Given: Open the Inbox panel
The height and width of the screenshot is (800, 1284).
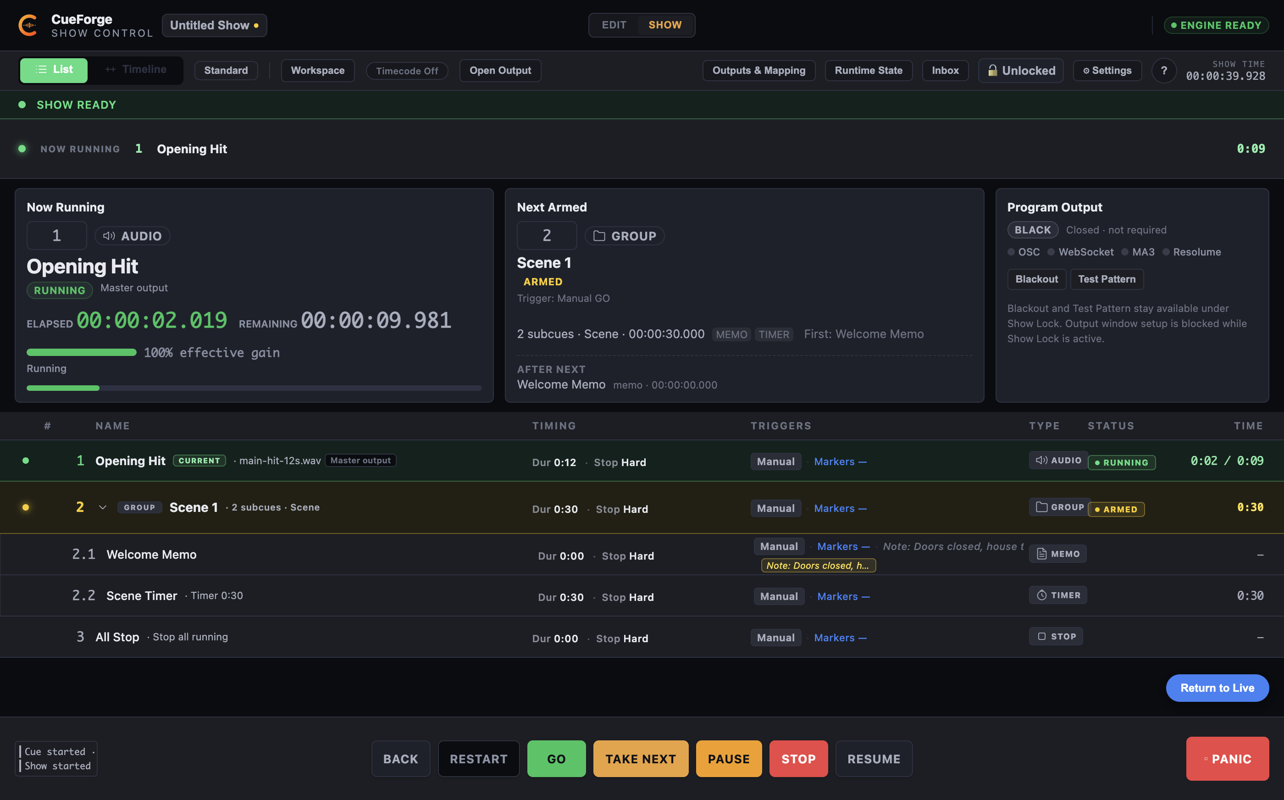Looking at the screenshot, I should click(945, 70).
